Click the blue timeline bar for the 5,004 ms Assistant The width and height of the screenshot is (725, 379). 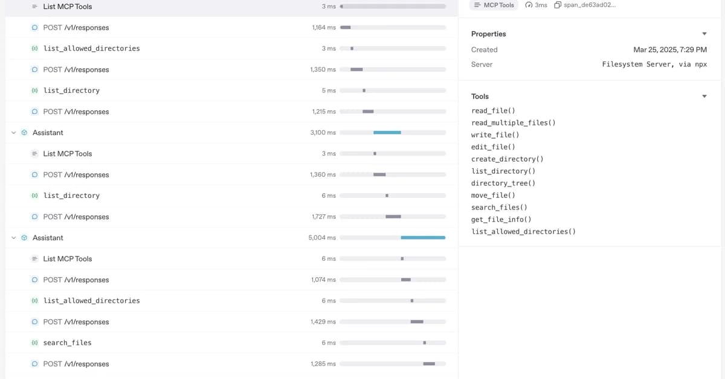pos(423,238)
